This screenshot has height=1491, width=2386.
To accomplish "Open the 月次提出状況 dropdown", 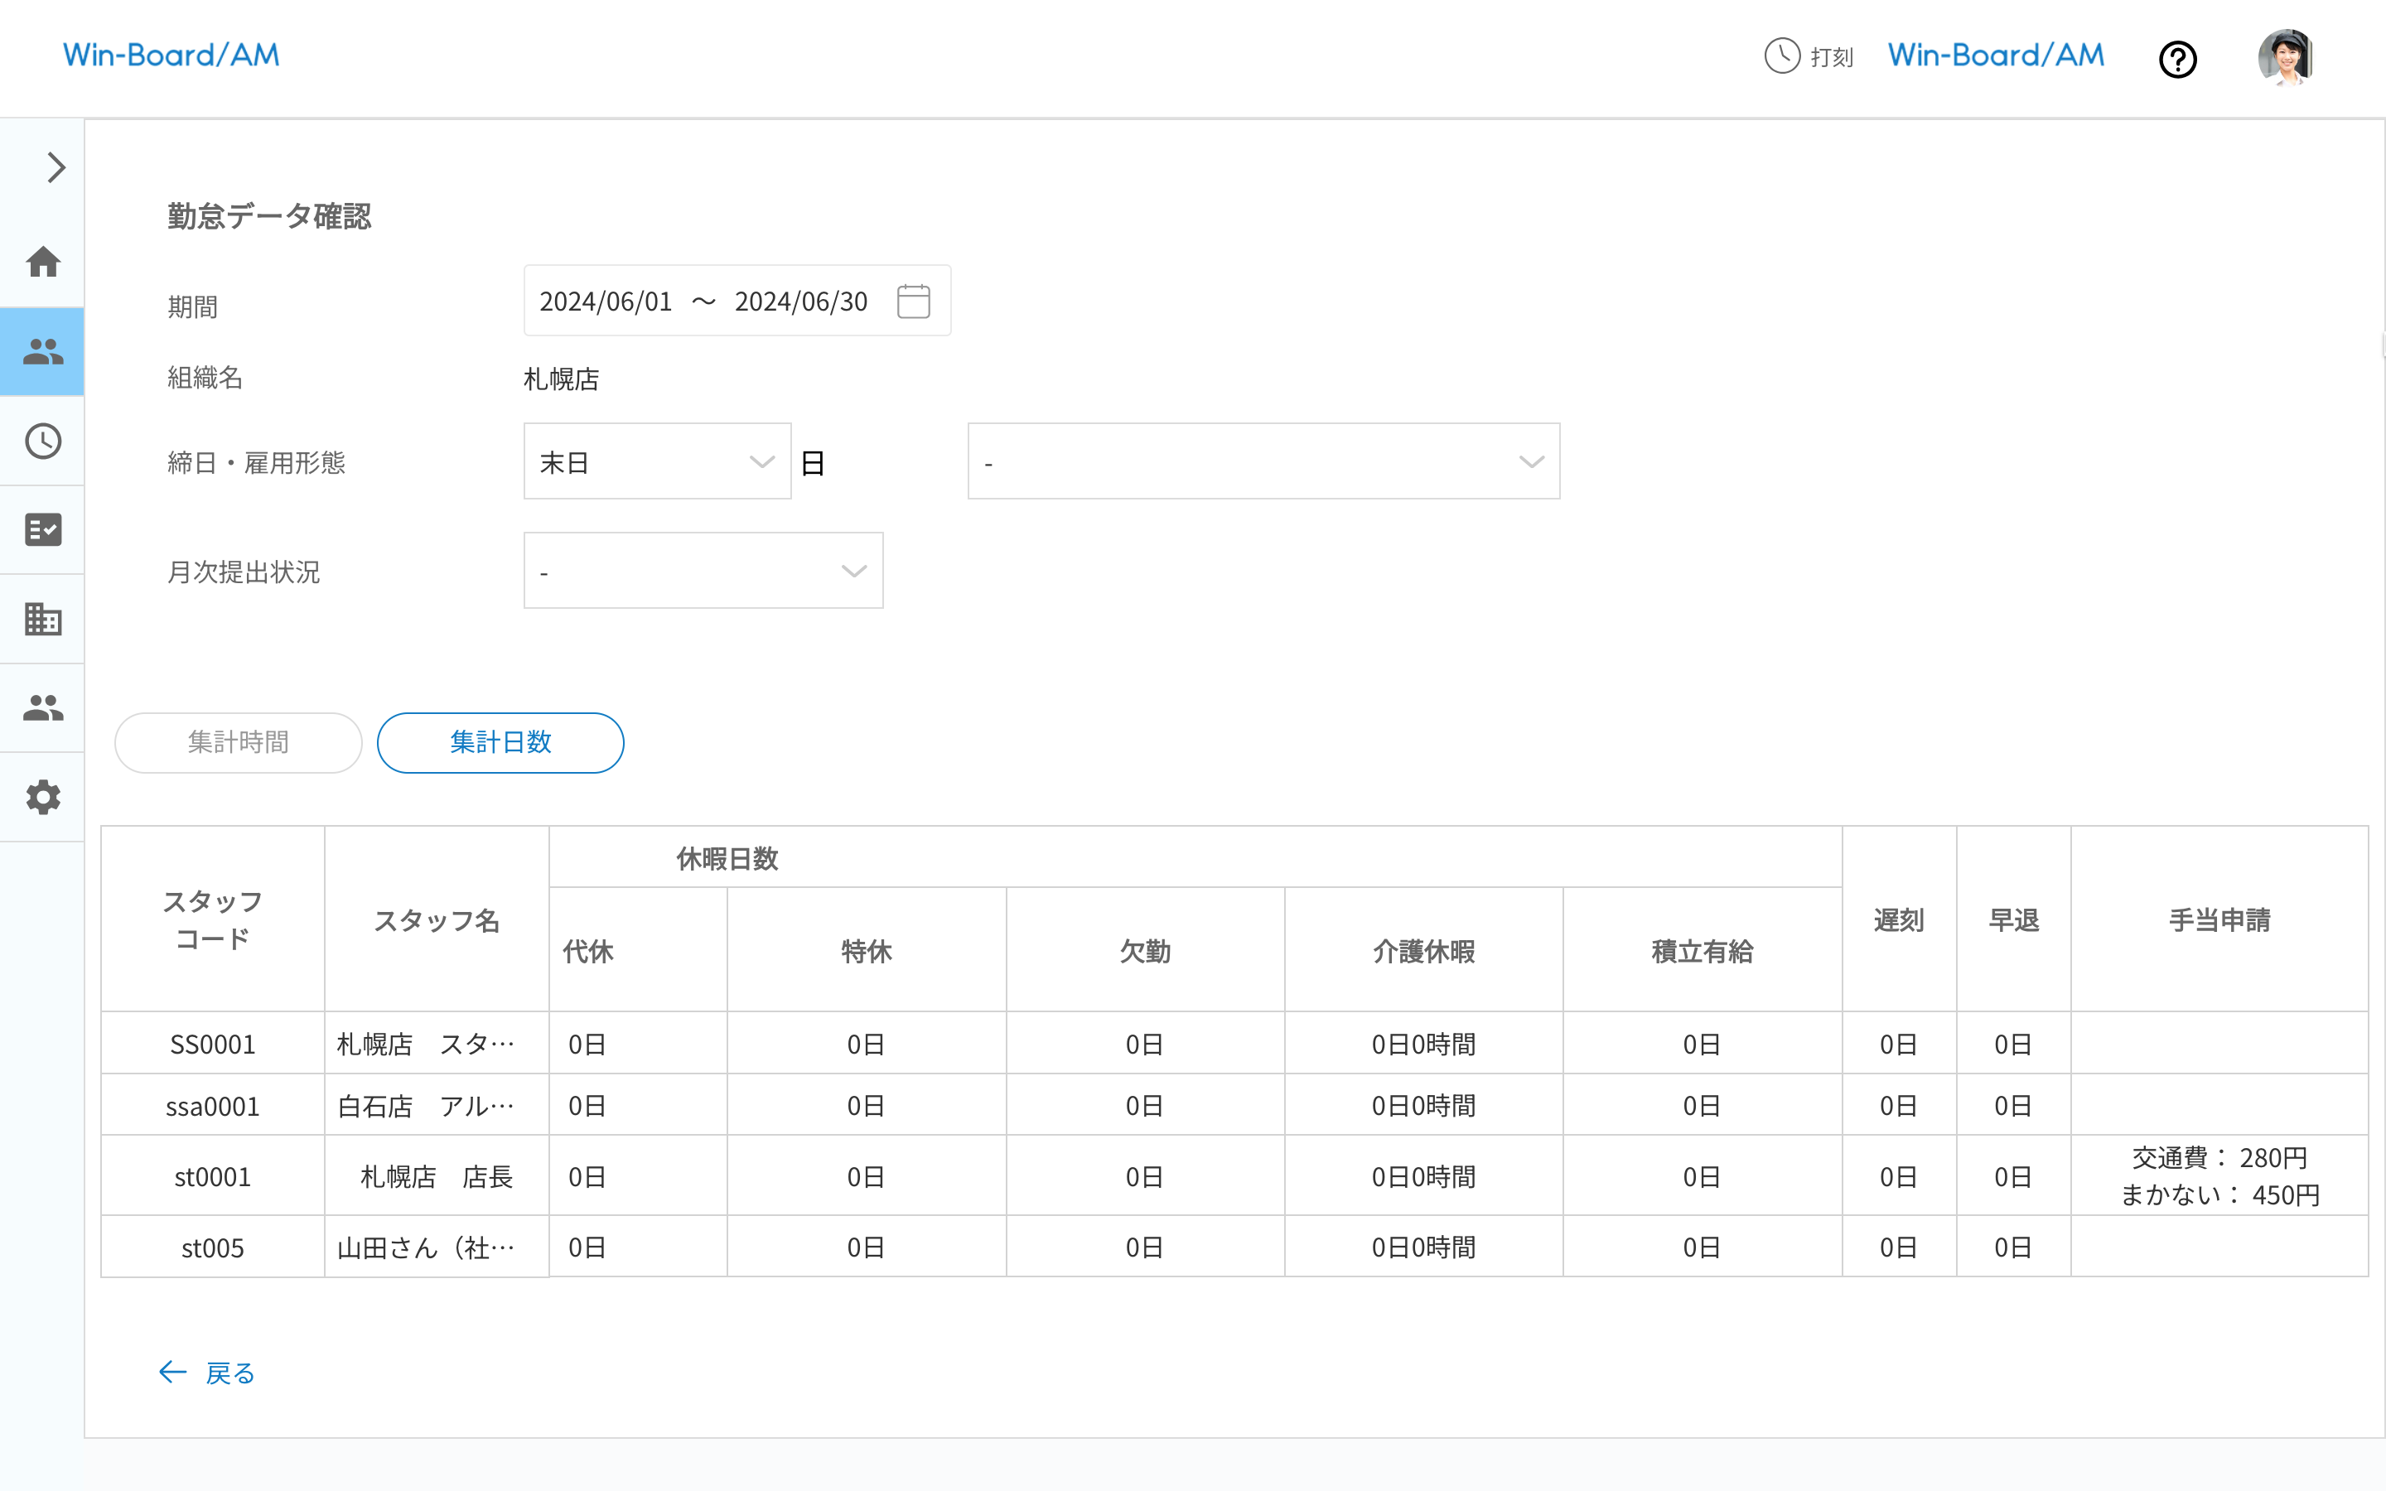I will [x=703, y=570].
